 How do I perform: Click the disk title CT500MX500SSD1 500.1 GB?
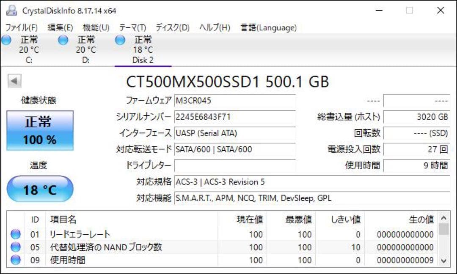(227, 82)
